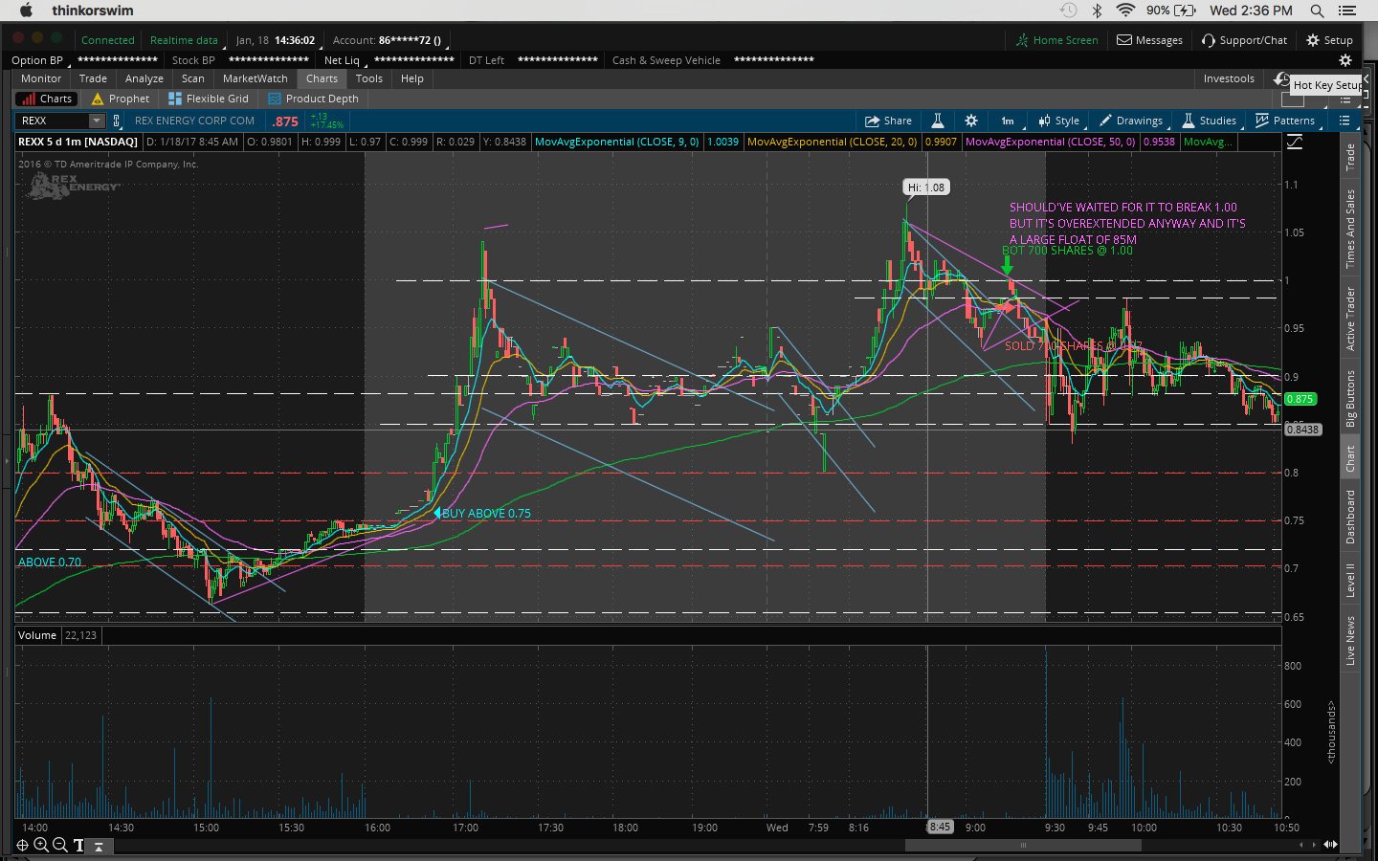
Task: Zoom in on the chart
Action: pyautogui.click(x=41, y=845)
